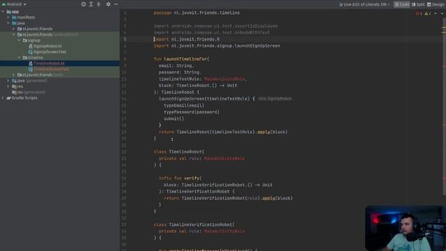Screen dimensions: 446x251
Task: Select TimelineRobot.kt file
Action: (x=49, y=63)
